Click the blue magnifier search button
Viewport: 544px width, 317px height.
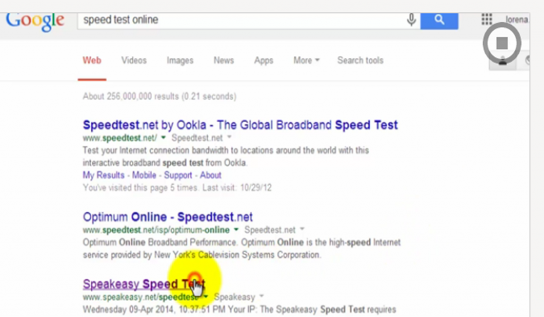(439, 21)
